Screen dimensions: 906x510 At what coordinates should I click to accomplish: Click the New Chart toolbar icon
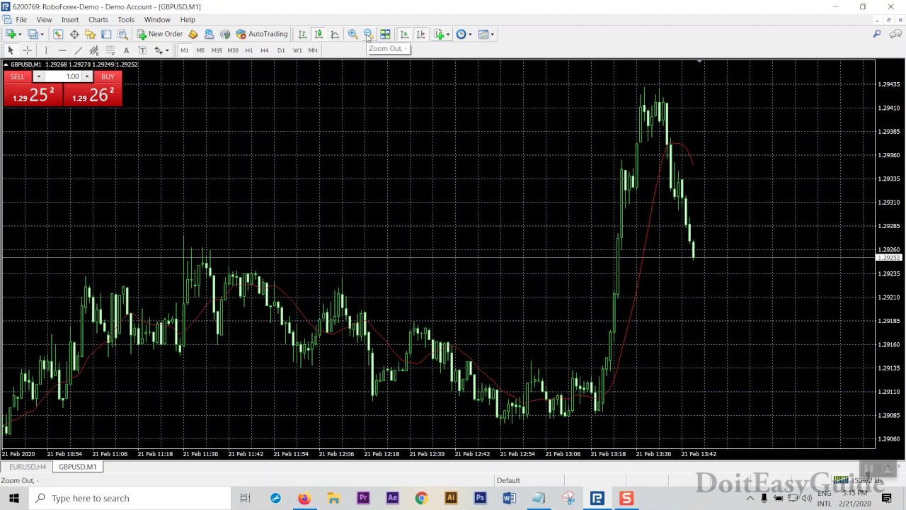point(11,34)
